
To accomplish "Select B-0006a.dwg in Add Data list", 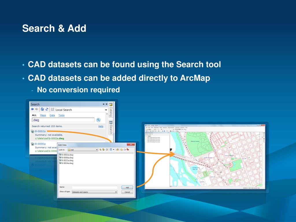I will pyautogui.click(x=66, y=158).
